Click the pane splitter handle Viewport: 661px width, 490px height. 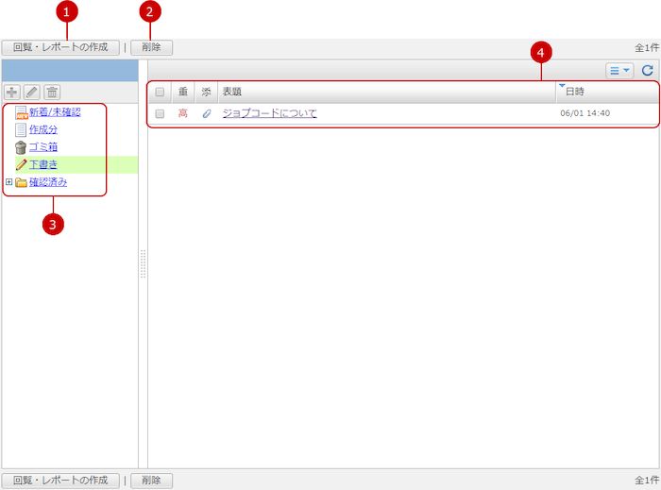click(143, 263)
